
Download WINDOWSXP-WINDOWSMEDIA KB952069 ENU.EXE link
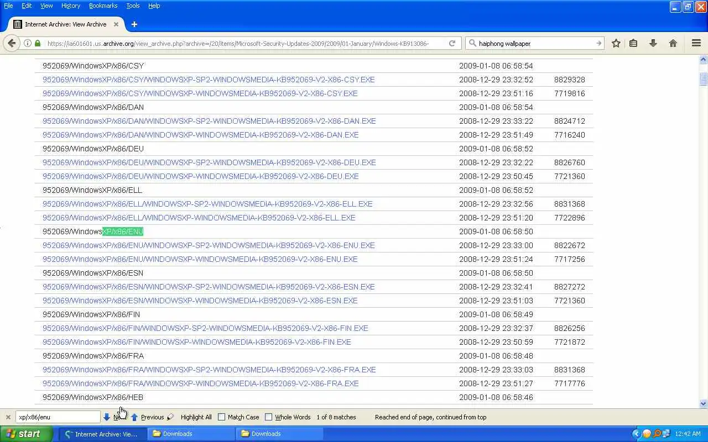point(200,259)
